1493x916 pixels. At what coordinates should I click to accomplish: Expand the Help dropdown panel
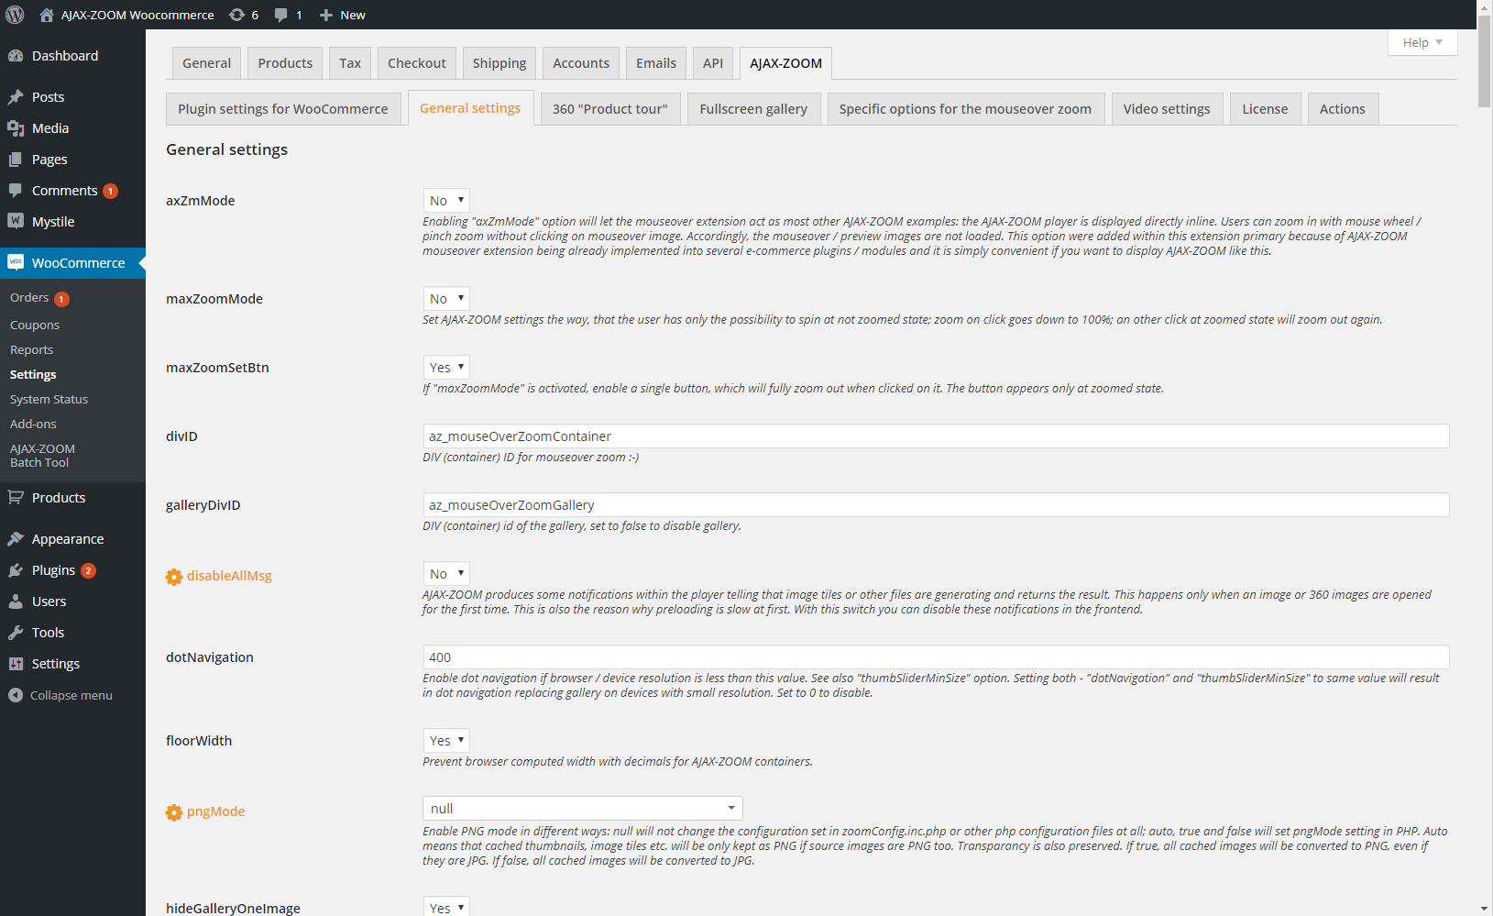(1422, 42)
